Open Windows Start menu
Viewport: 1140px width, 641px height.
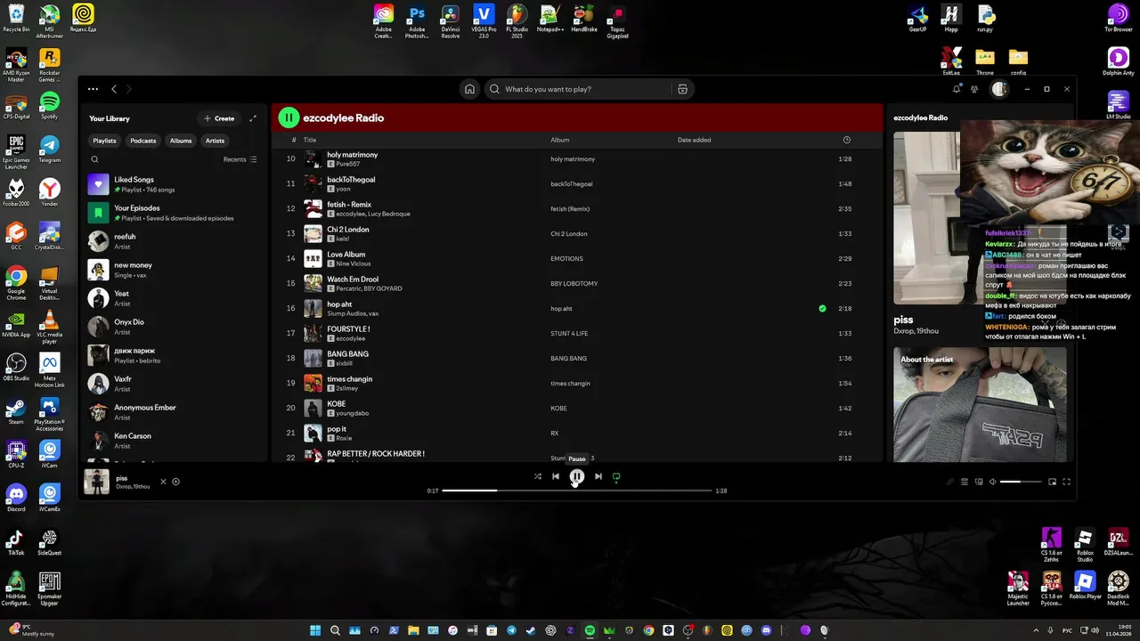tap(315, 630)
